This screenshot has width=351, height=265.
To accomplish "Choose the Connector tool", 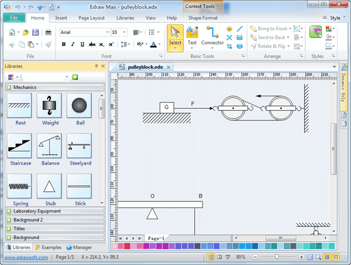I will [x=212, y=36].
